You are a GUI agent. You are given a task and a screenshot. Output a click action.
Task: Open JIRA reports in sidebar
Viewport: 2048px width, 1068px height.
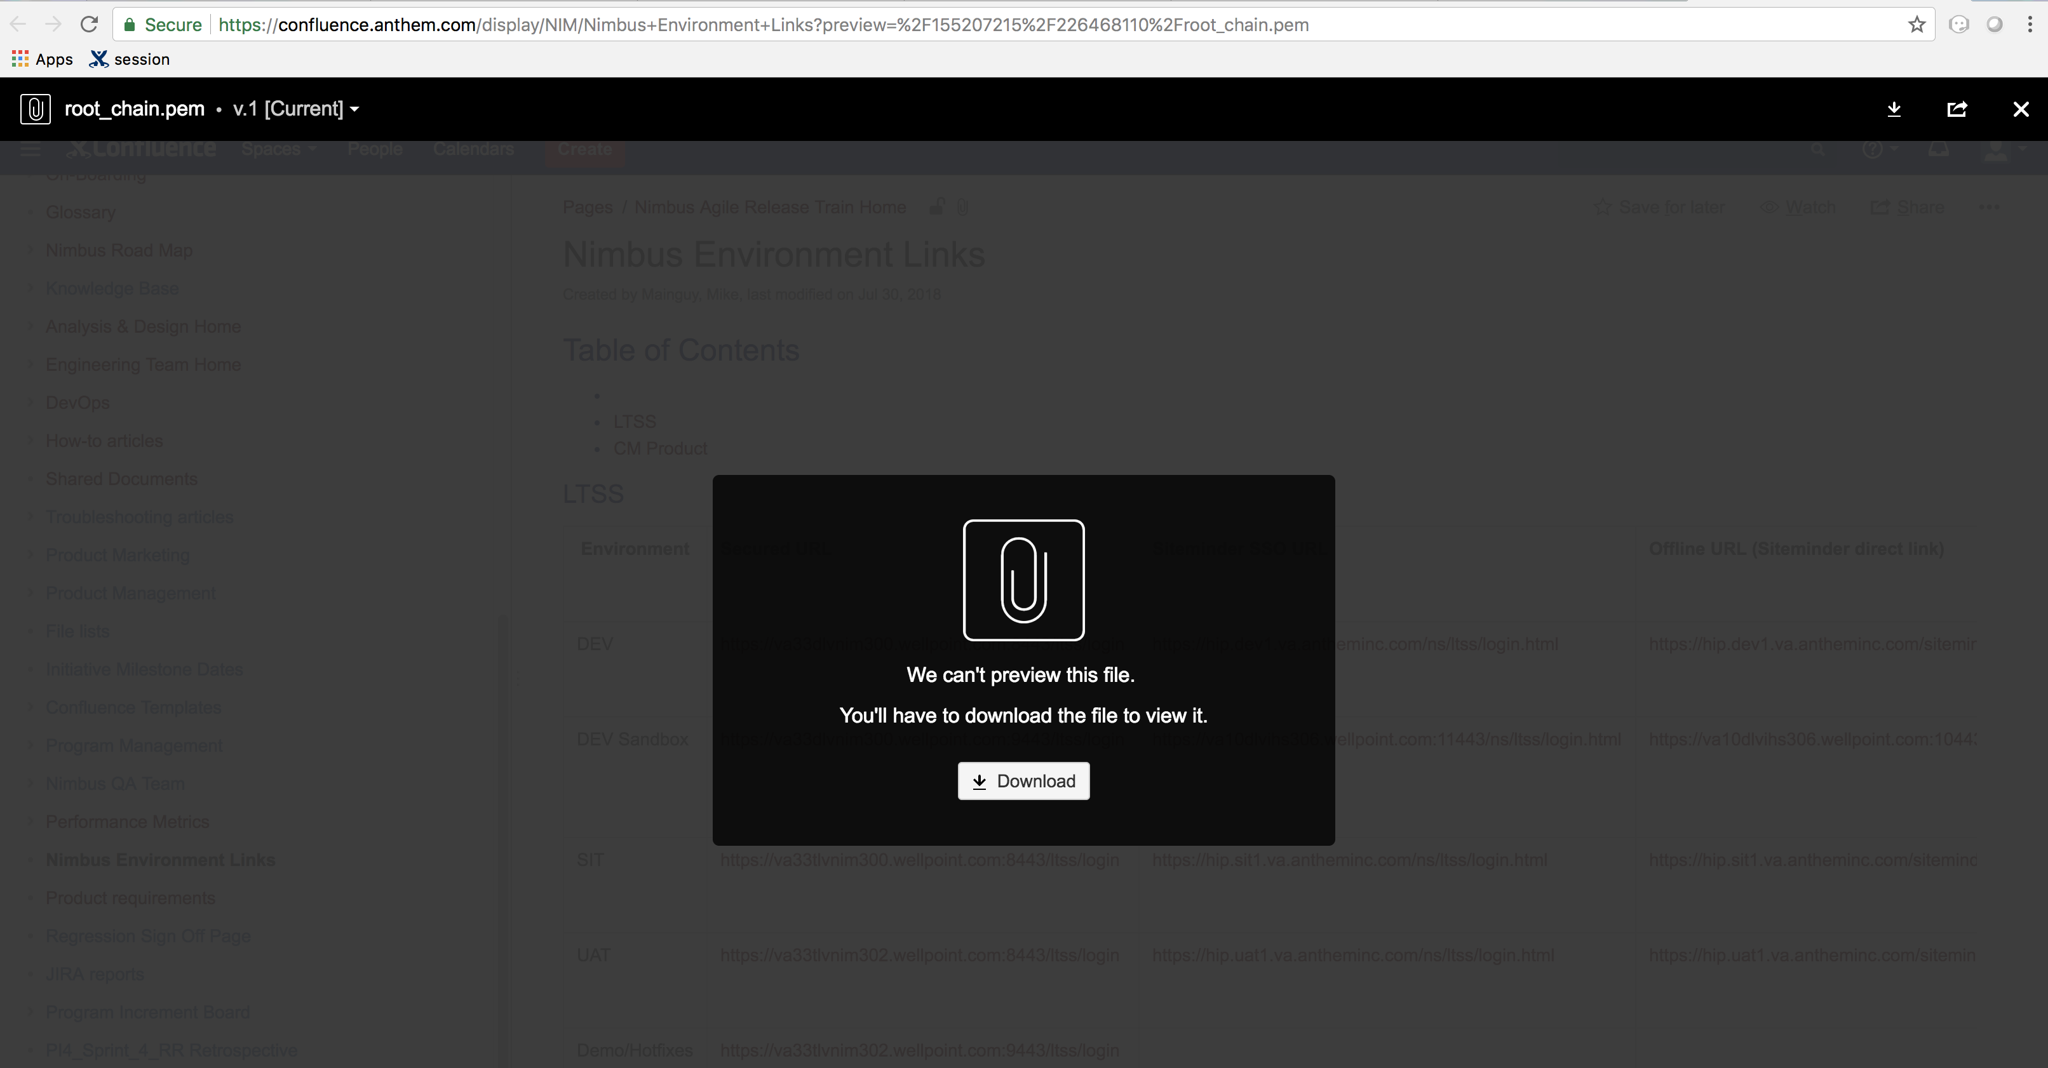tap(95, 975)
